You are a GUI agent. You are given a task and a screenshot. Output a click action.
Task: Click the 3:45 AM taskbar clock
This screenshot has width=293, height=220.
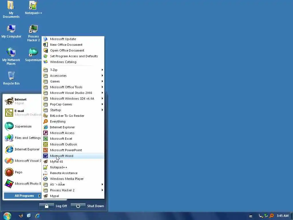tap(282, 216)
